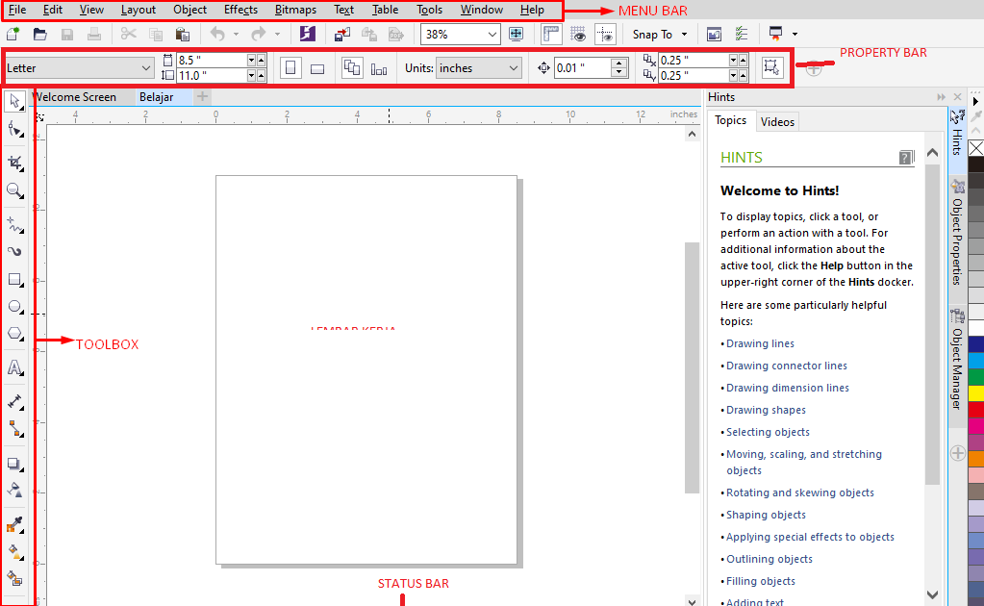984x606 pixels.
Task: Select the Zoom tool in the toolbox
Action: point(14,190)
